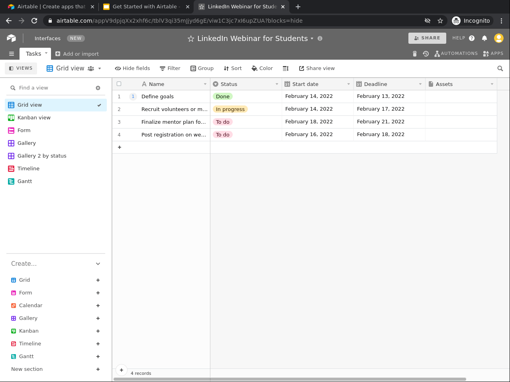
Task: Click Add or import
Action: [x=77, y=54]
